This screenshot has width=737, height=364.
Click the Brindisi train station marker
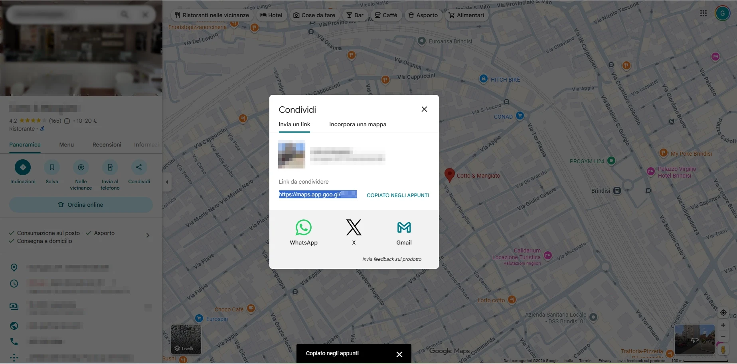[x=617, y=190]
